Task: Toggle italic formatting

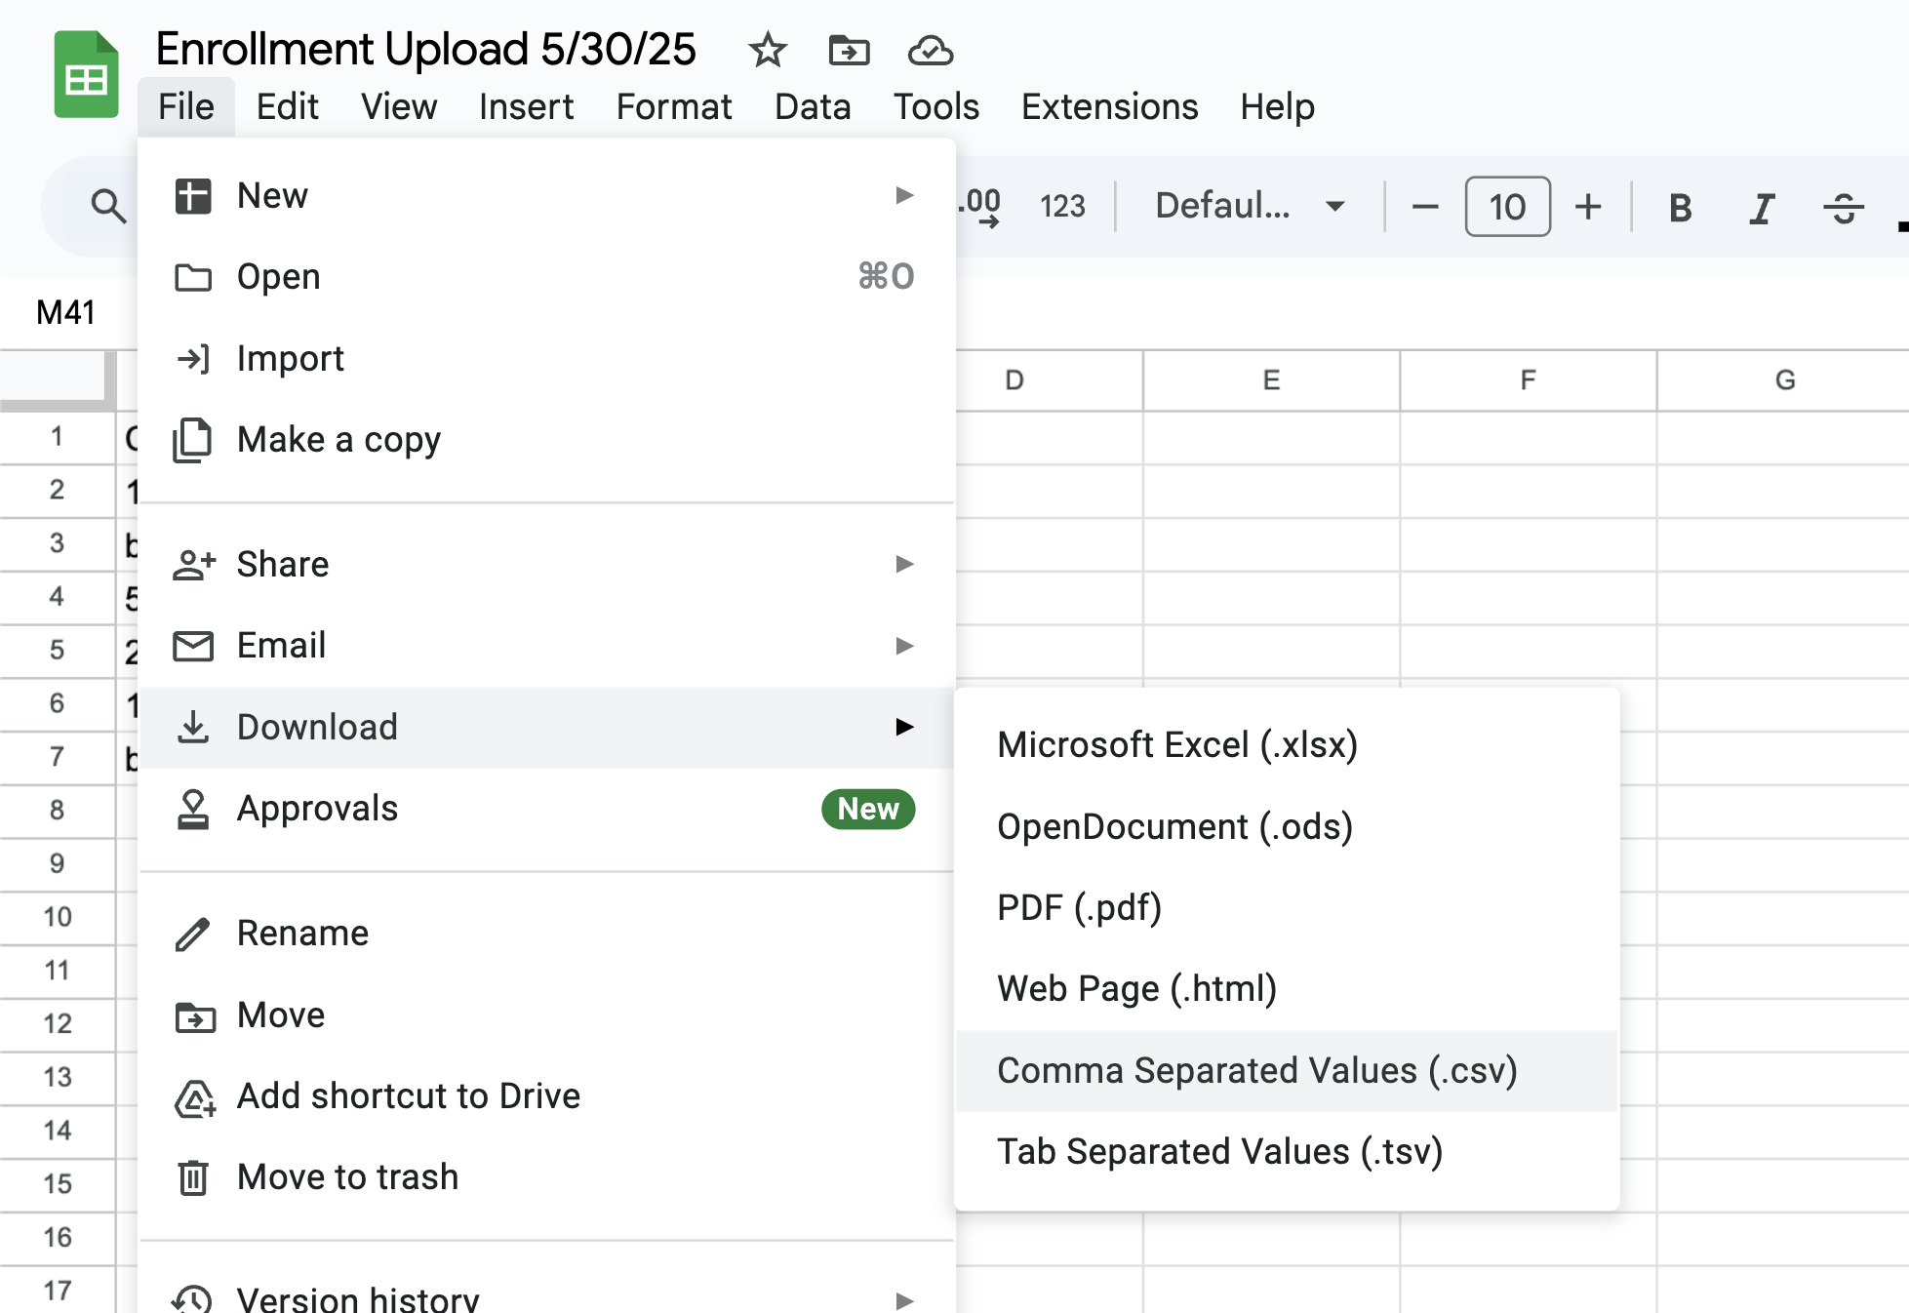Action: tap(1762, 208)
